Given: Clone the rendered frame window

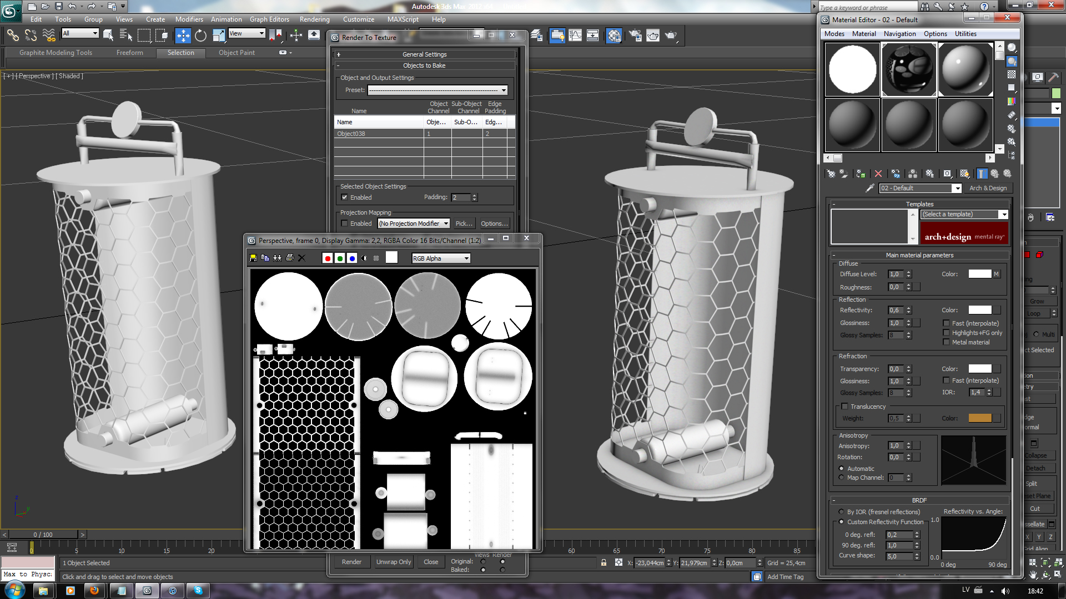Looking at the screenshot, I should [277, 258].
